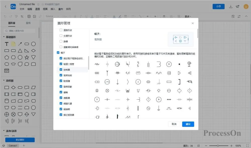Screen dimensions: 251x148
Task: Pick the generator G circle symbol
Action: pos(169,64)
